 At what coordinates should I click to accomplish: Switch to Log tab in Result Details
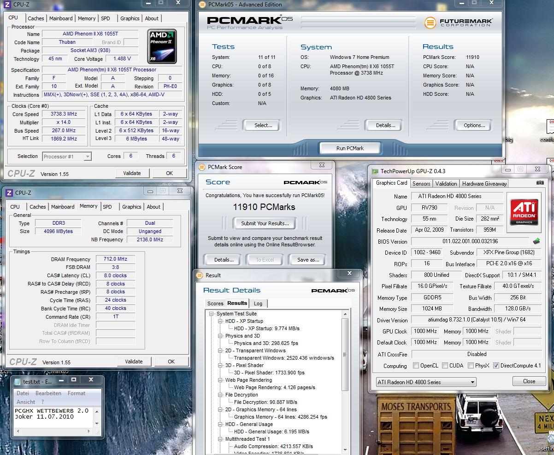click(x=258, y=303)
